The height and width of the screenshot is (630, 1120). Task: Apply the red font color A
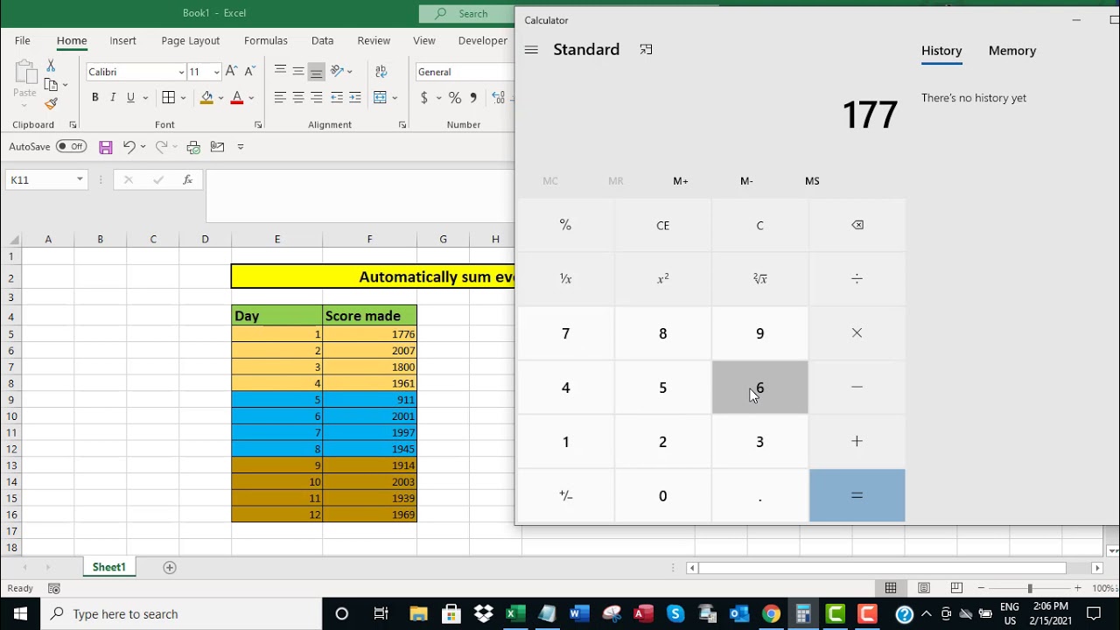(236, 97)
